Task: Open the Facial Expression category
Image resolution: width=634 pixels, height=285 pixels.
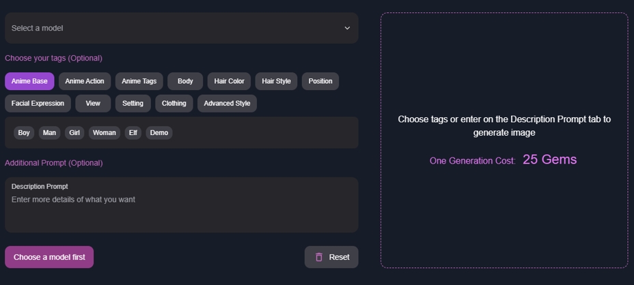Action: click(38, 104)
